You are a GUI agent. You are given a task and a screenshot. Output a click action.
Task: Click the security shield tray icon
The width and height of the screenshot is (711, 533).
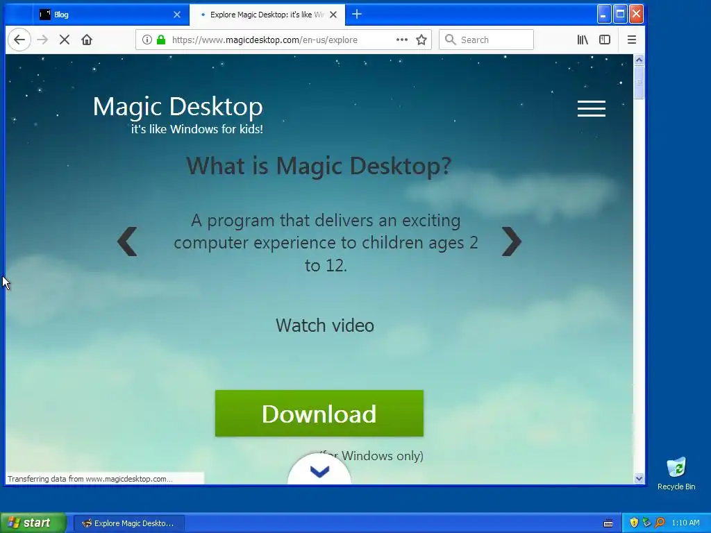[x=634, y=523]
